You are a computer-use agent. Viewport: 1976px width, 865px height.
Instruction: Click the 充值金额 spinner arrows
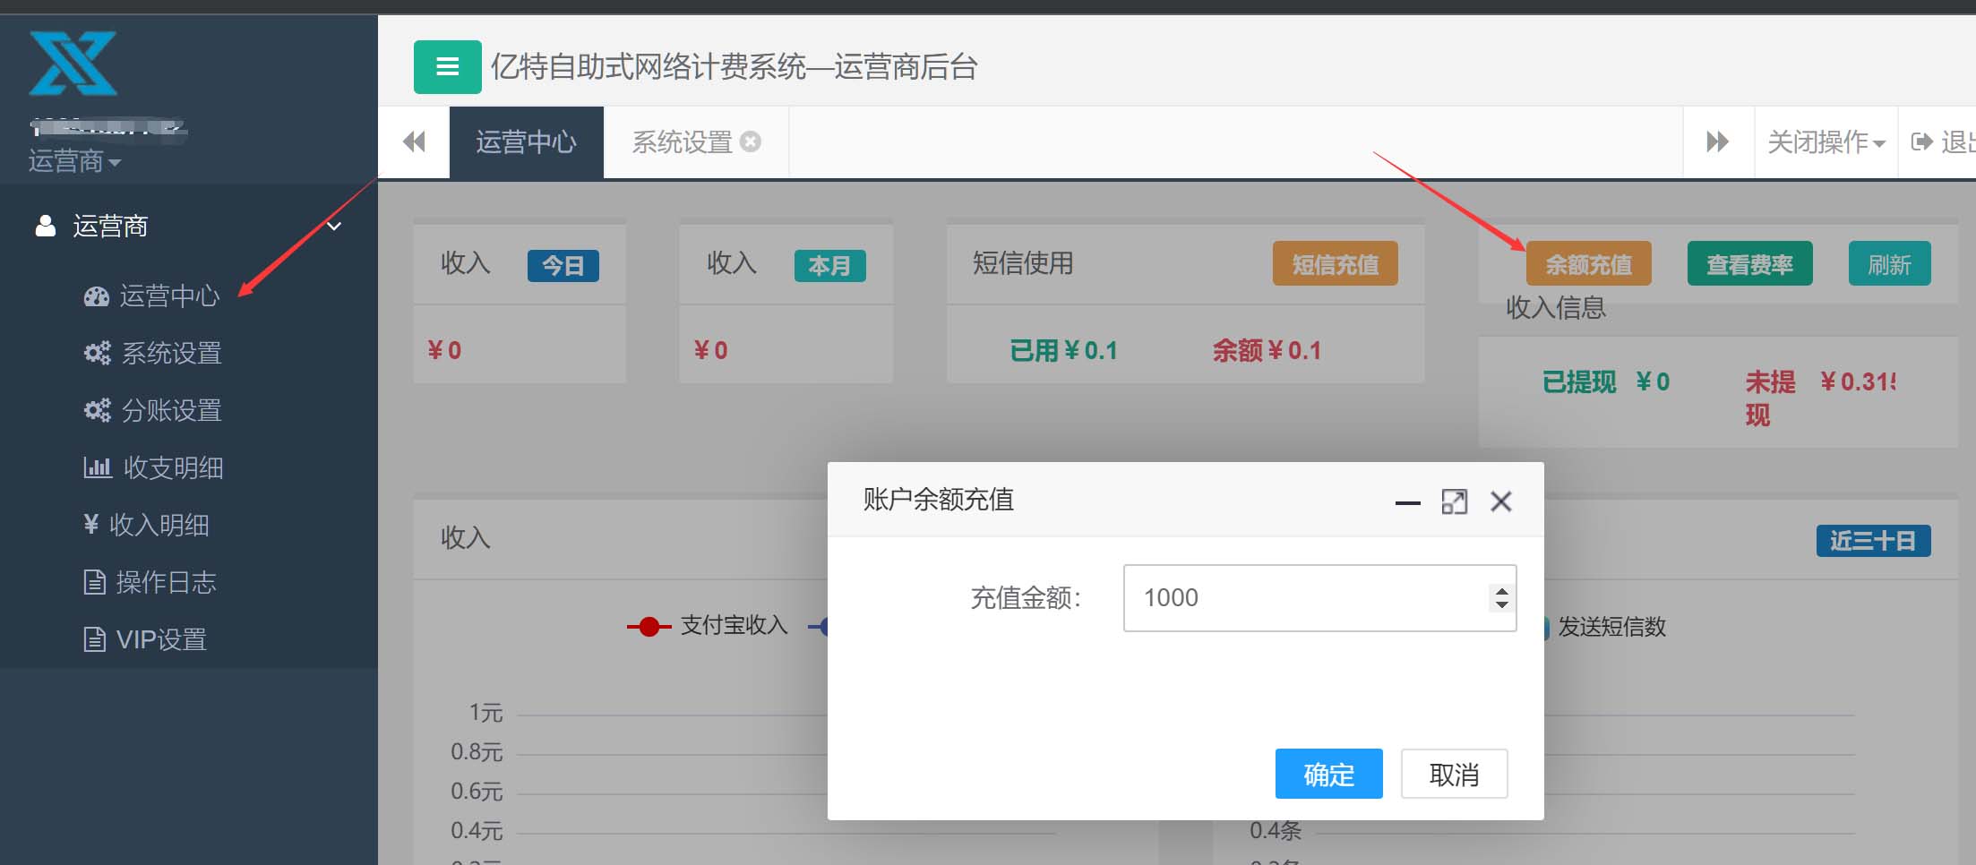click(x=1501, y=597)
